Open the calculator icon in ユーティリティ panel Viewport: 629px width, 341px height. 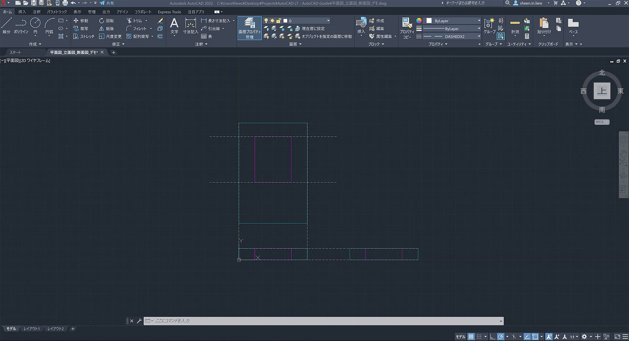(x=527, y=36)
